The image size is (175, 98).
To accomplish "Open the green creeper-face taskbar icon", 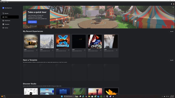I will tap(101, 96).
